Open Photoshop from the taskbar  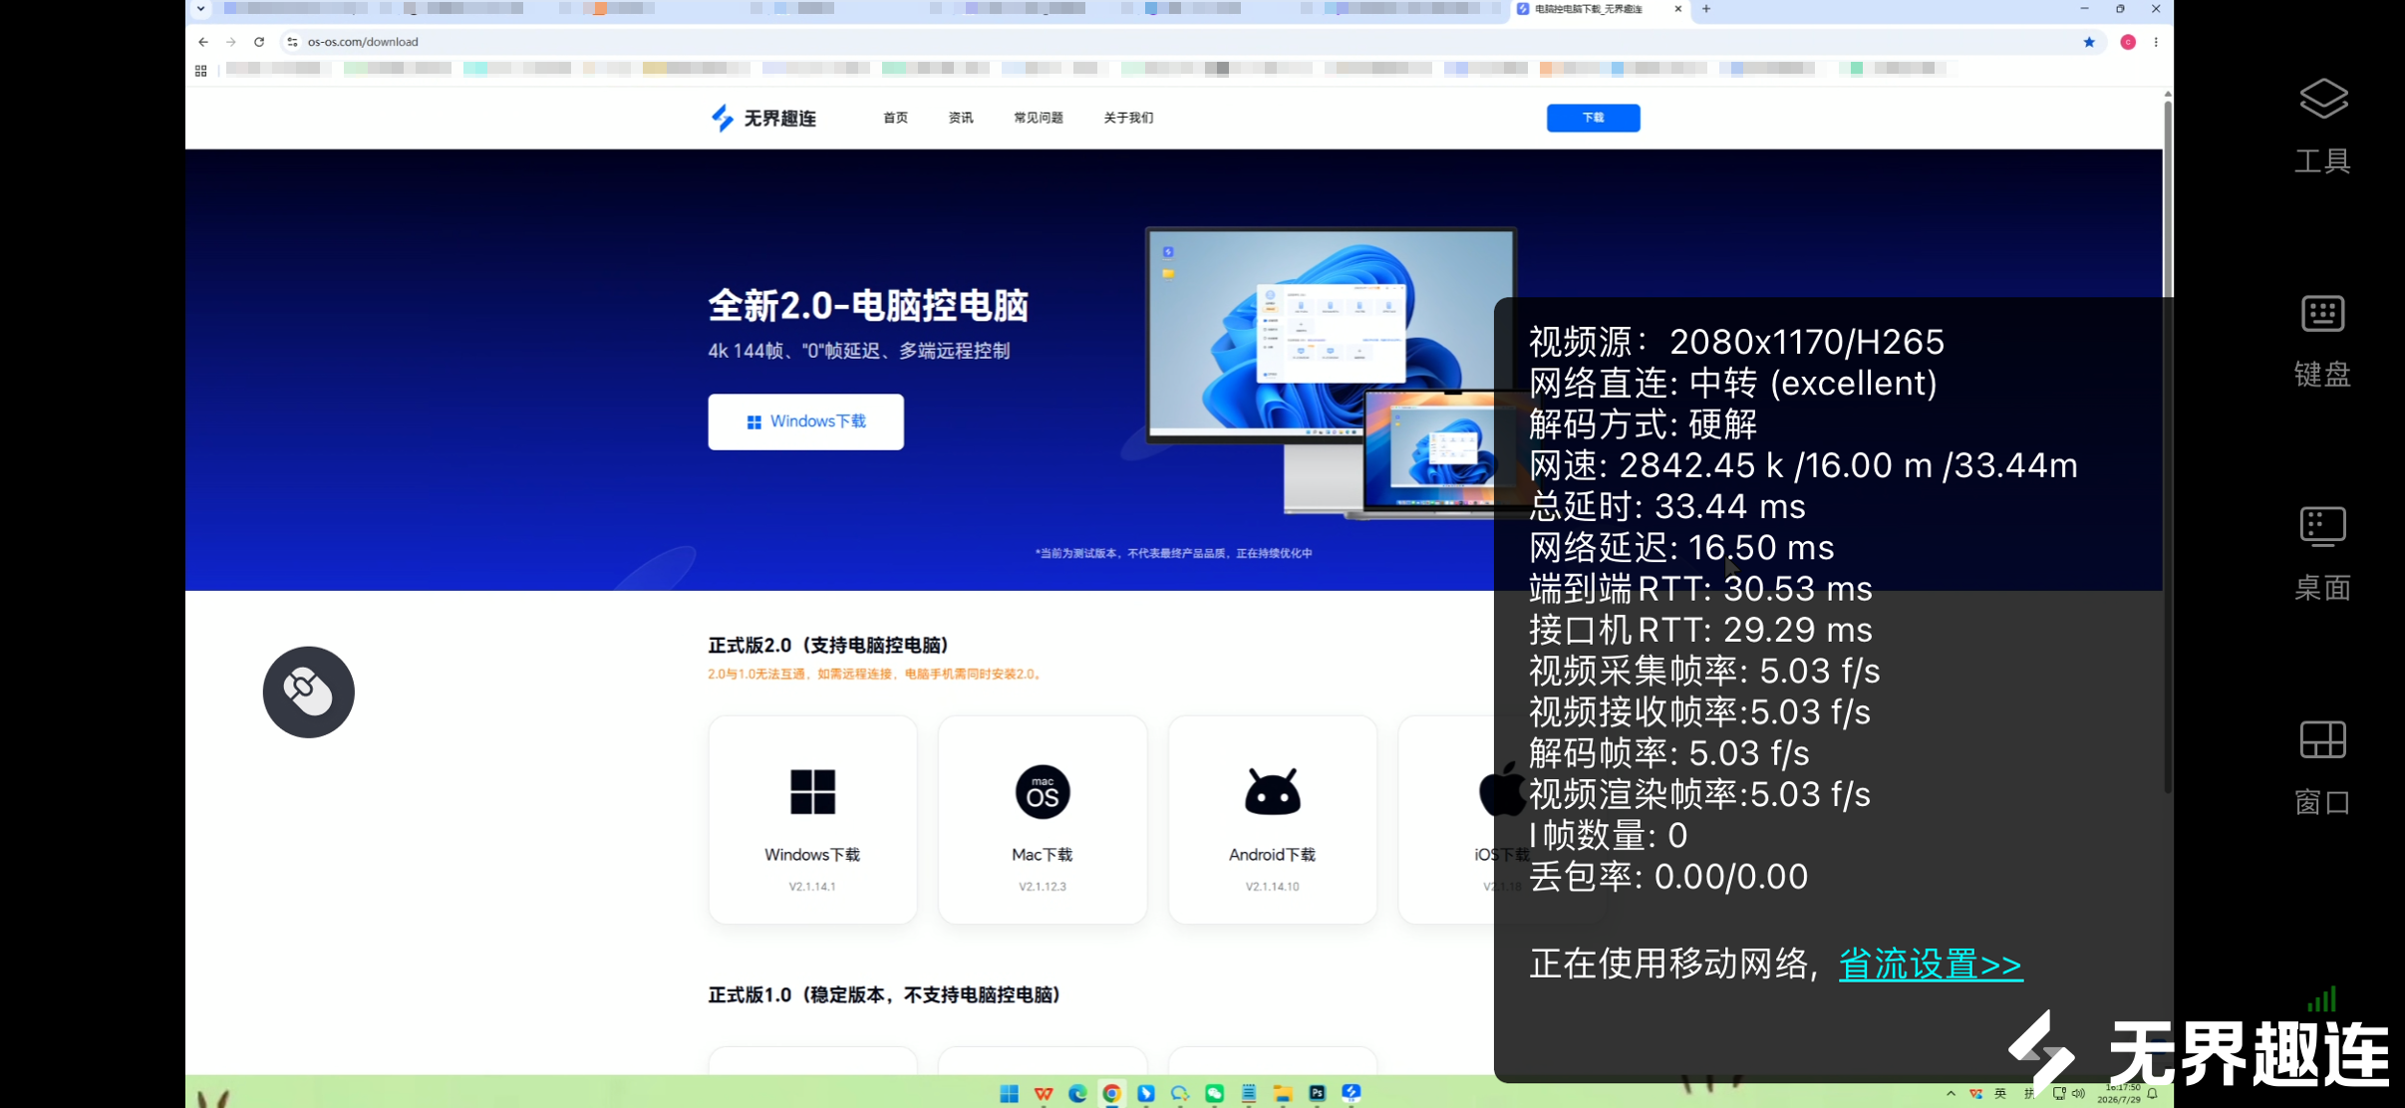1317,1093
